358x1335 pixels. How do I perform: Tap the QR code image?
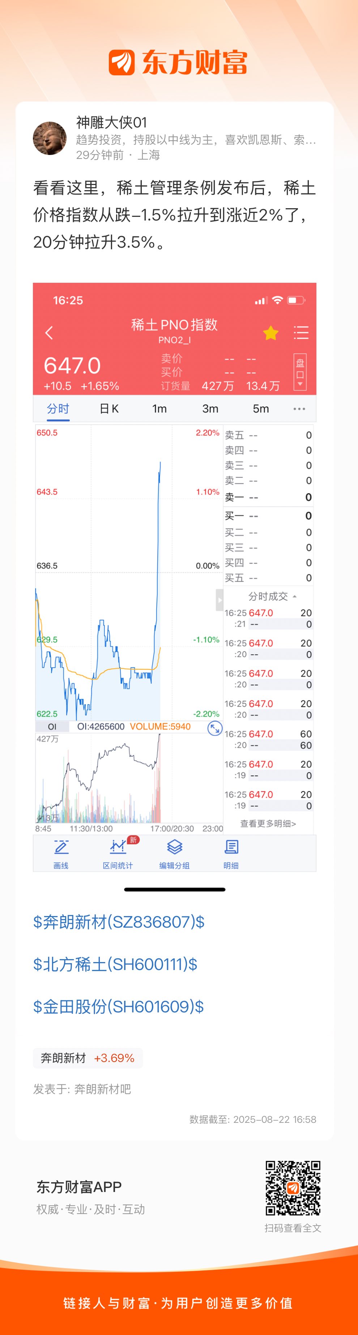pos(293,1188)
